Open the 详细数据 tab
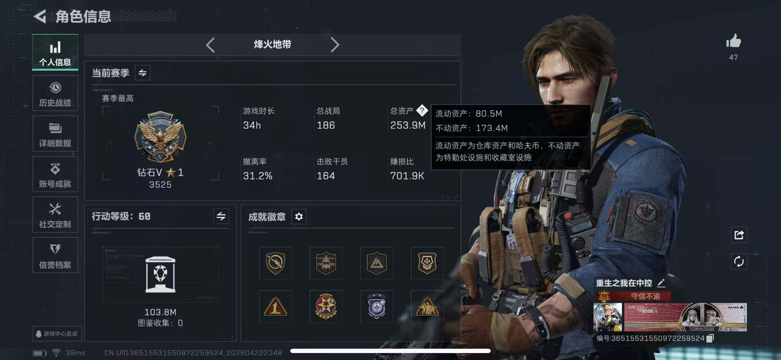Viewport: 781px width, 360px height. tap(55, 134)
